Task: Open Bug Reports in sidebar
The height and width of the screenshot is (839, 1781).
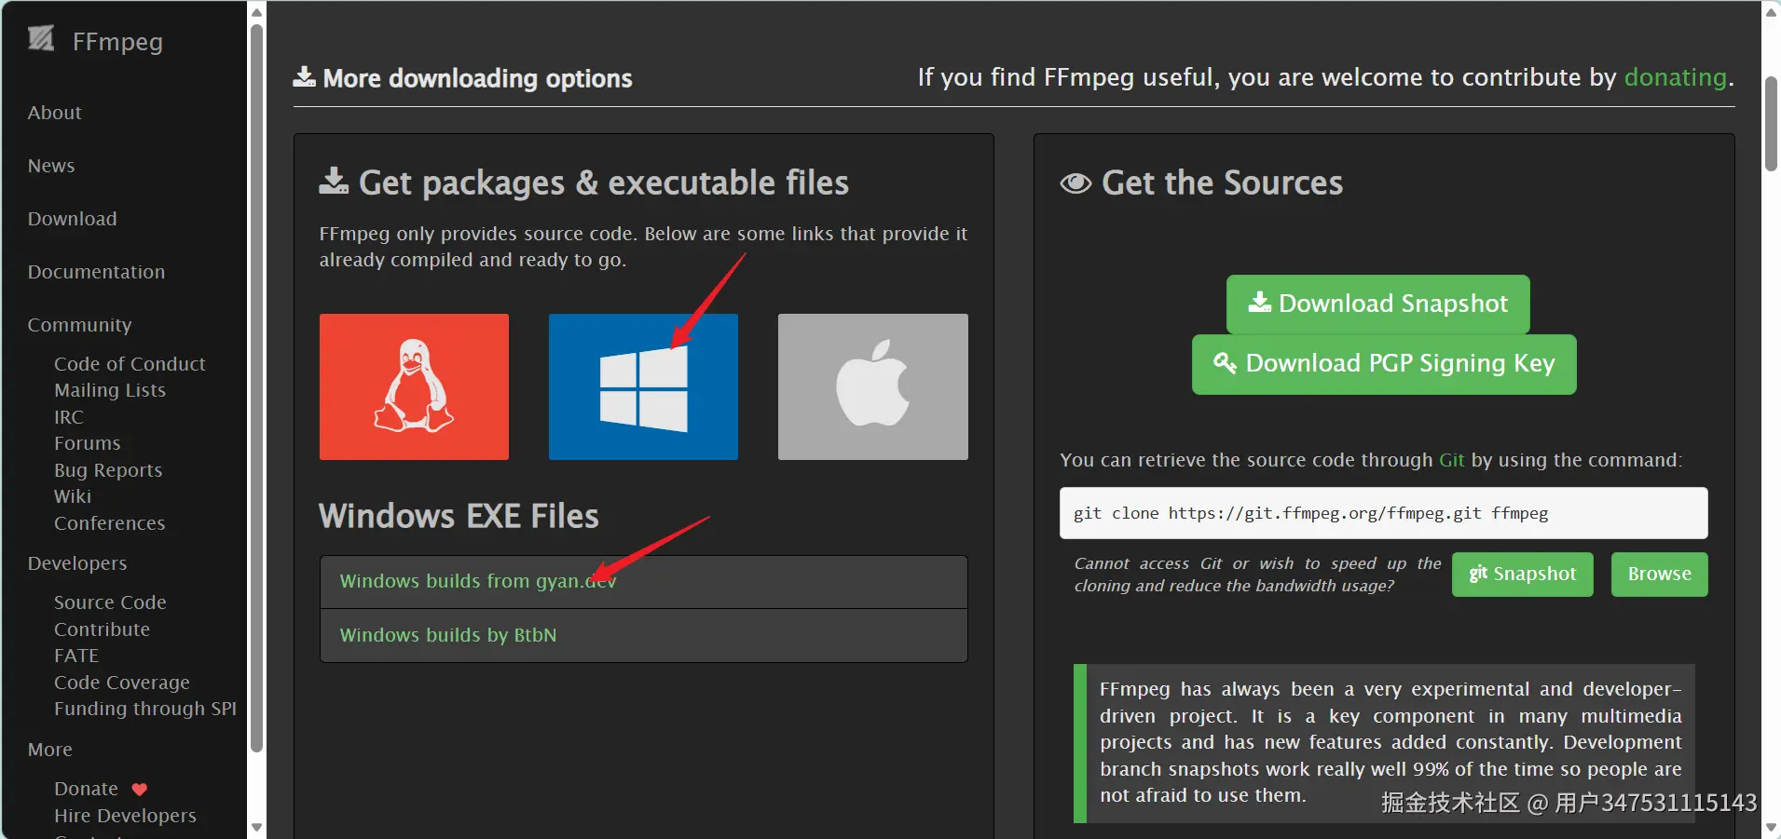Action: pos(108,470)
